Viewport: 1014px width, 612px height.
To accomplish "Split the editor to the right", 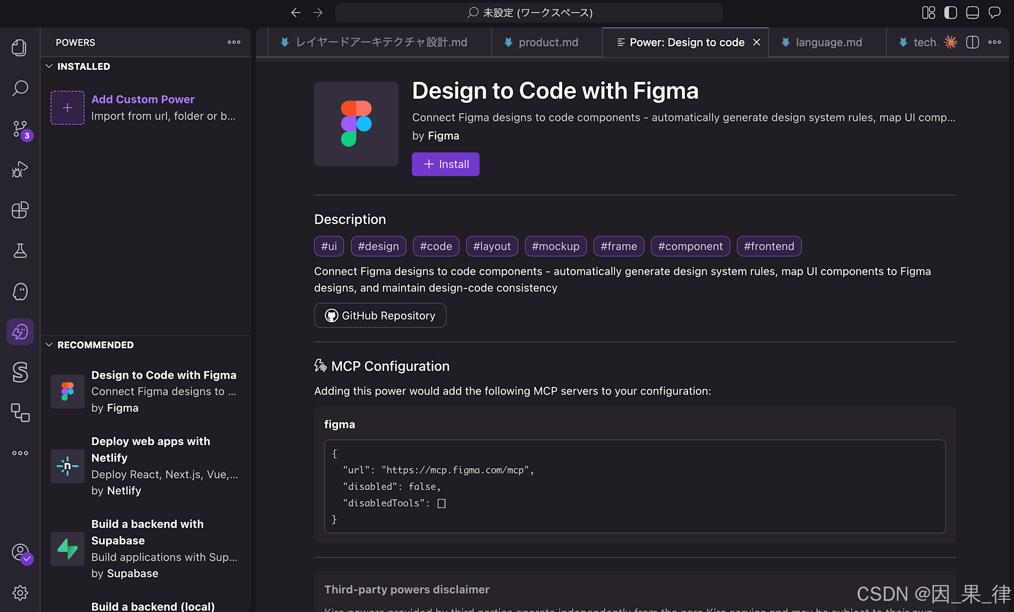I will (x=972, y=42).
